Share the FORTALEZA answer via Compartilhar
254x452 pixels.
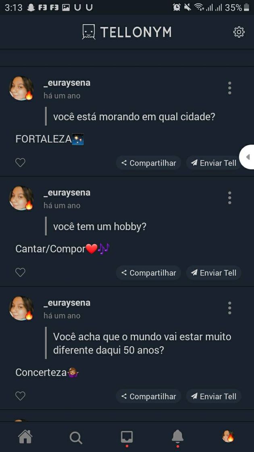148,163
